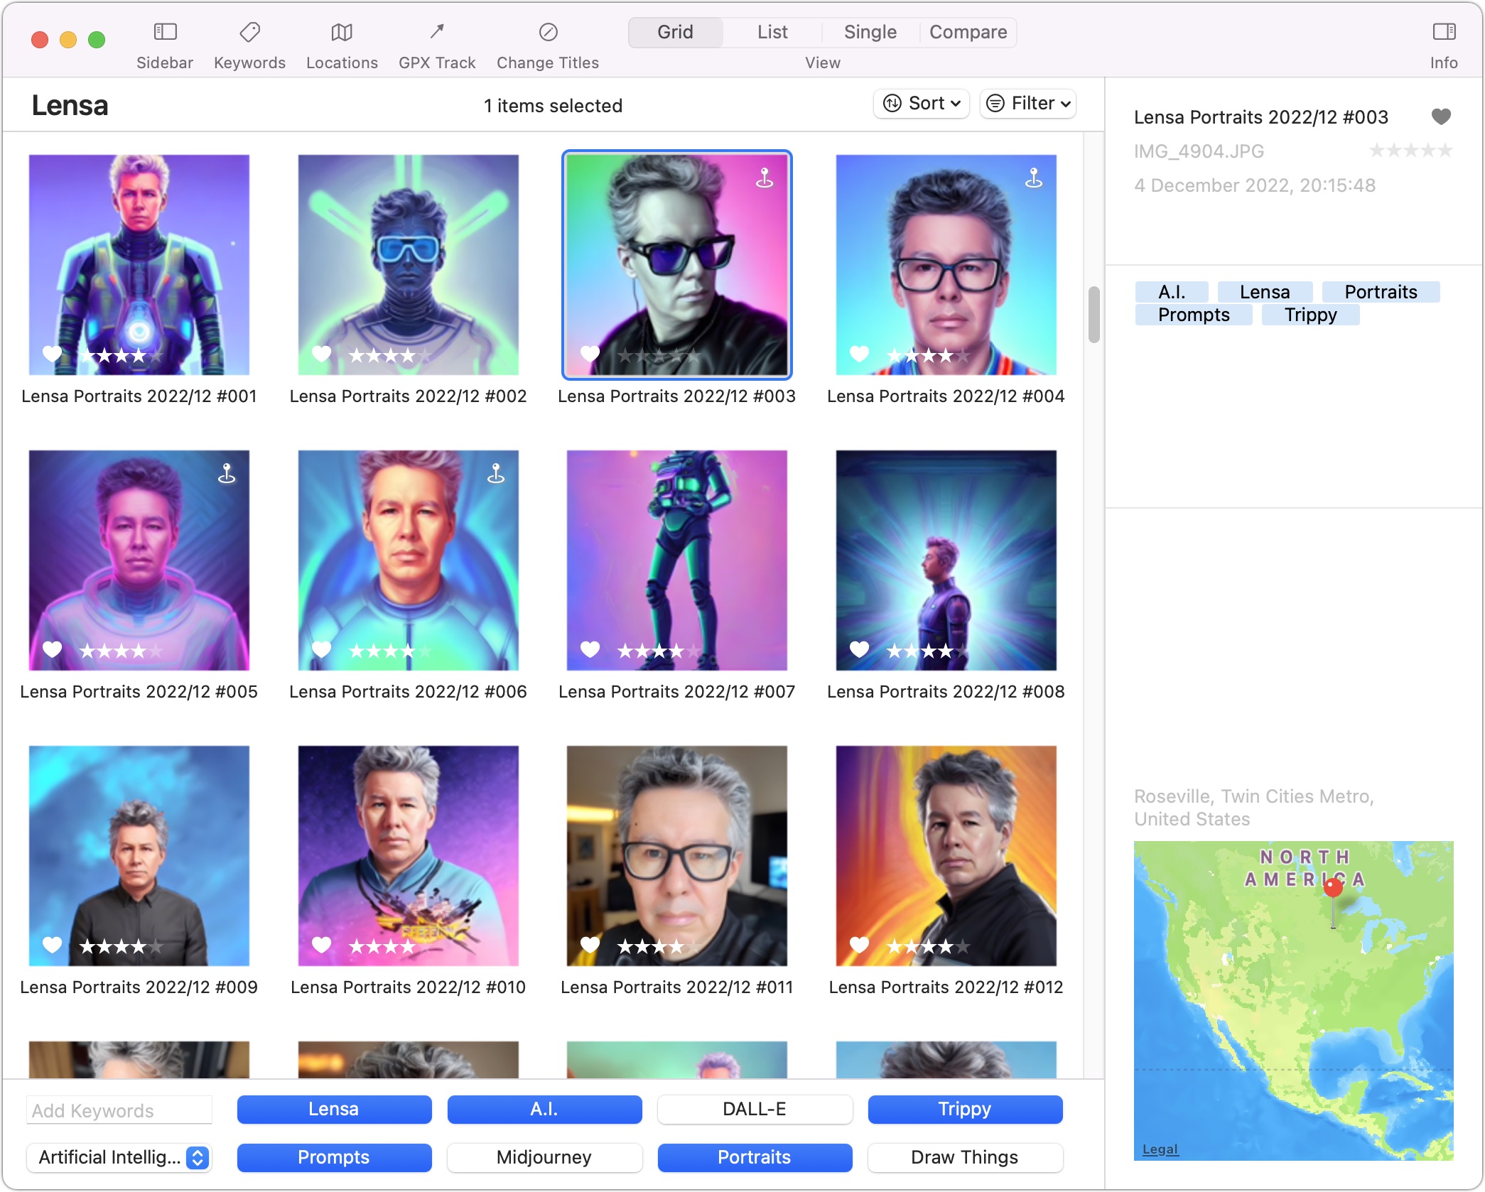Open the Sort dropdown
Screen dimensions: 1485x1192
tap(922, 104)
